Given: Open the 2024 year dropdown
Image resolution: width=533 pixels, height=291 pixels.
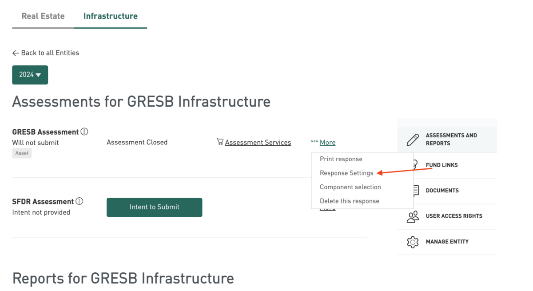Looking at the screenshot, I should pyautogui.click(x=30, y=75).
